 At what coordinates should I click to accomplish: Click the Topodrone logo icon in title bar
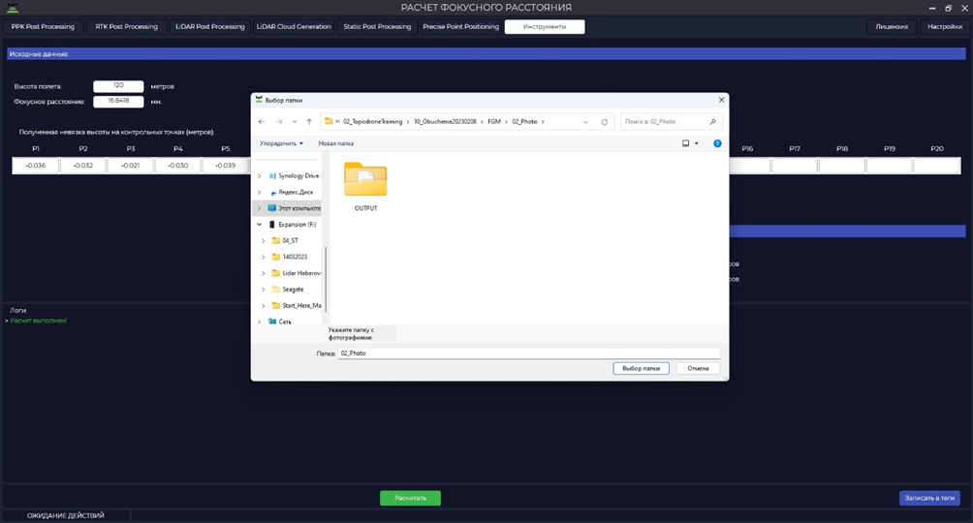click(12, 8)
